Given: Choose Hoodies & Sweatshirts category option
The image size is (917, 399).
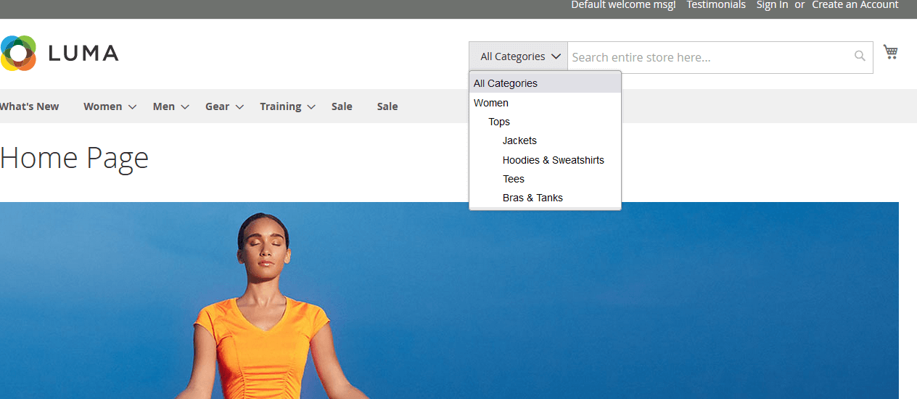Looking at the screenshot, I should pyautogui.click(x=553, y=160).
